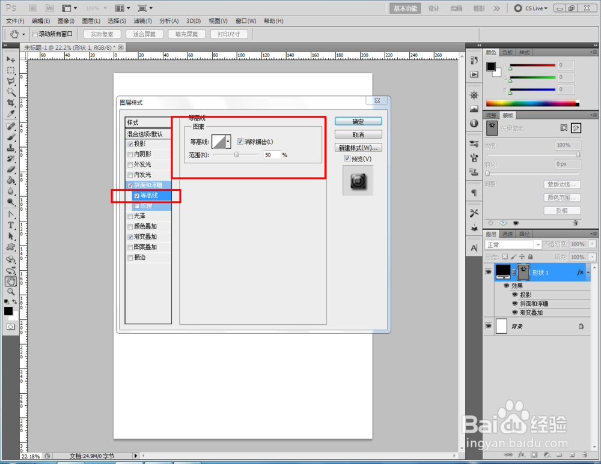Select the Eyedropper tool

coord(11,113)
